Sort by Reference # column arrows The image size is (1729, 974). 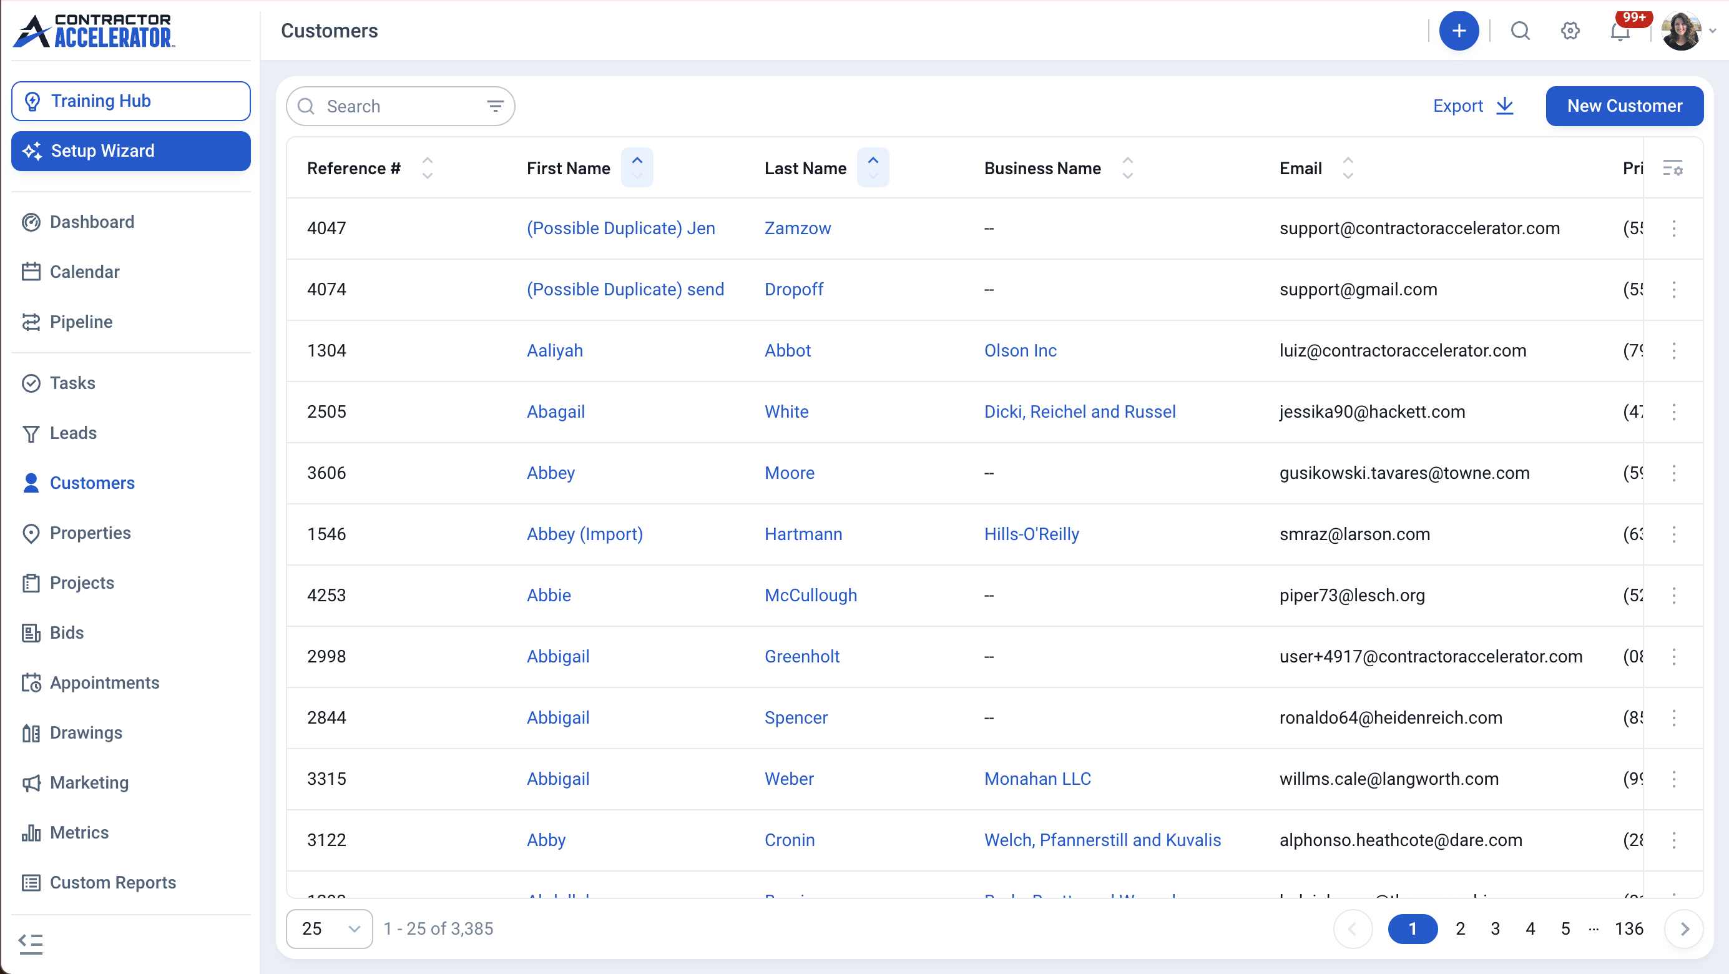(428, 168)
